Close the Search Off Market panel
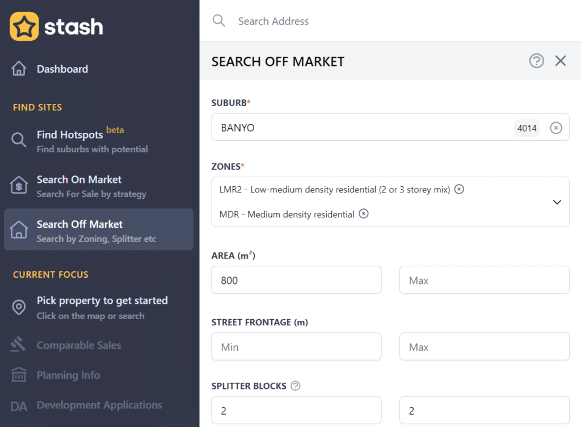This screenshot has height=427, width=581. click(x=561, y=60)
